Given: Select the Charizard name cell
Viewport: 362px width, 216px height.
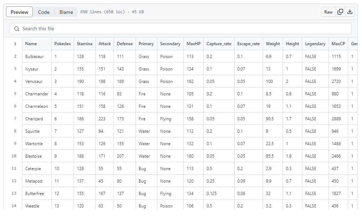Looking at the screenshot, I should point(34,119).
